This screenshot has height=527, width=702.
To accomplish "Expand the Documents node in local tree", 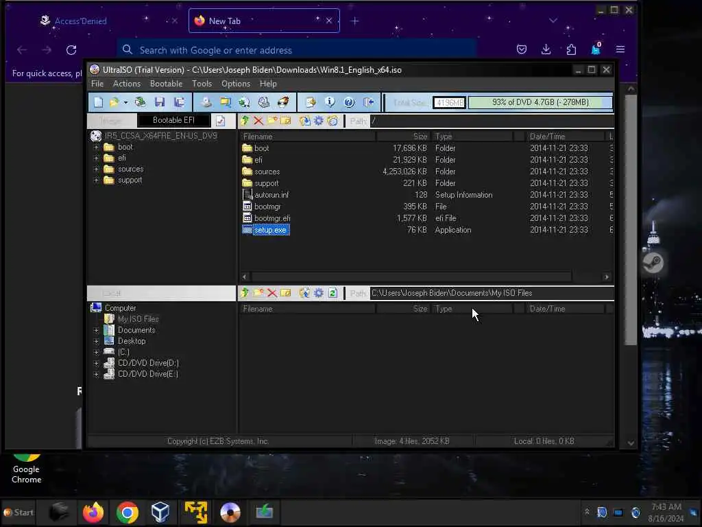I will [96, 330].
